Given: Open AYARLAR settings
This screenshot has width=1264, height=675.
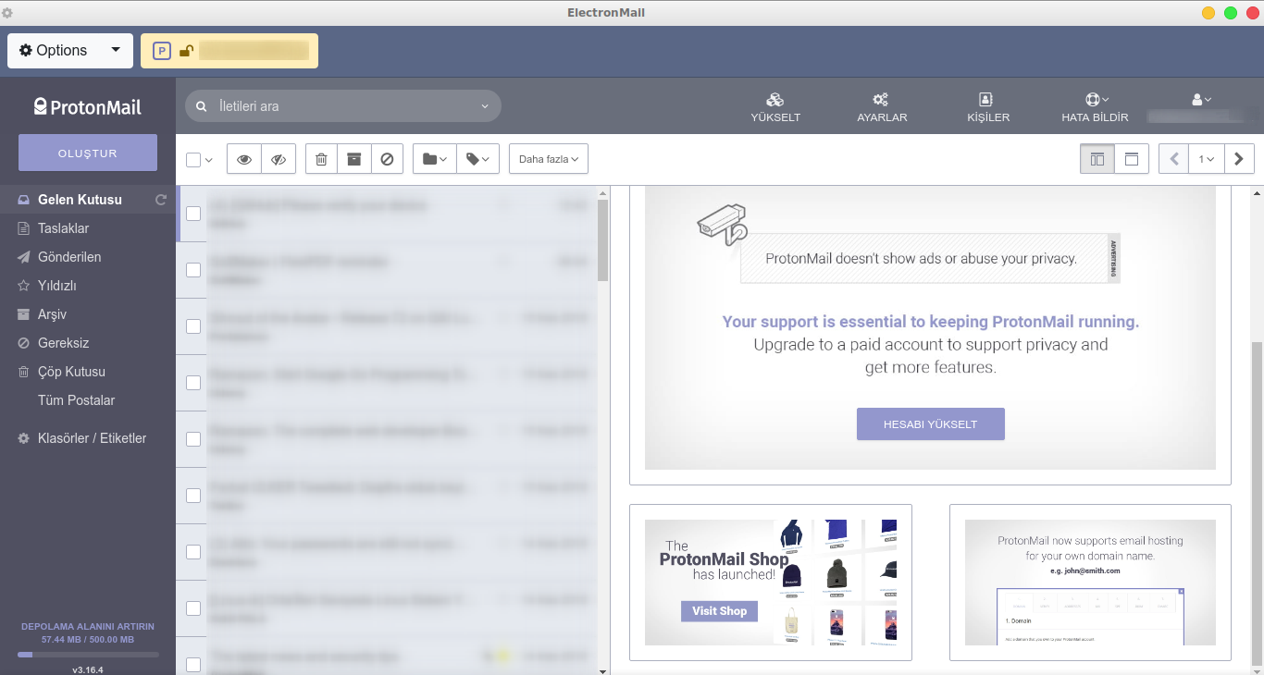Looking at the screenshot, I should (x=882, y=107).
